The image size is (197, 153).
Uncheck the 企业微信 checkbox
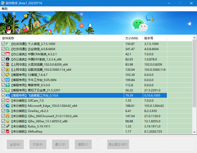3,49
